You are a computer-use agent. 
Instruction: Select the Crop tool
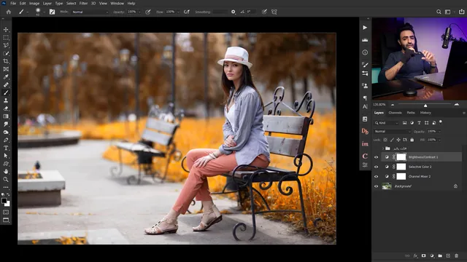(6, 61)
